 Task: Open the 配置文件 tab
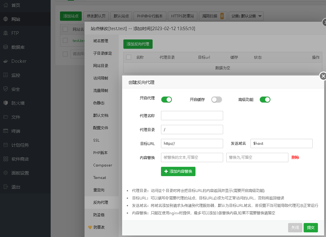(101, 128)
